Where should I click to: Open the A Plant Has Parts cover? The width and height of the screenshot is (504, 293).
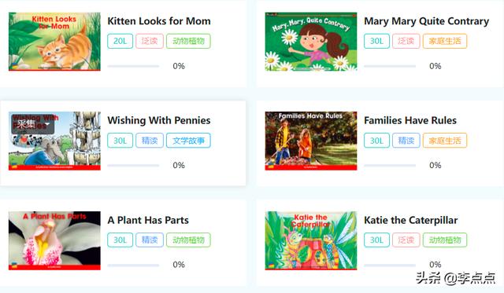[x=54, y=240]
